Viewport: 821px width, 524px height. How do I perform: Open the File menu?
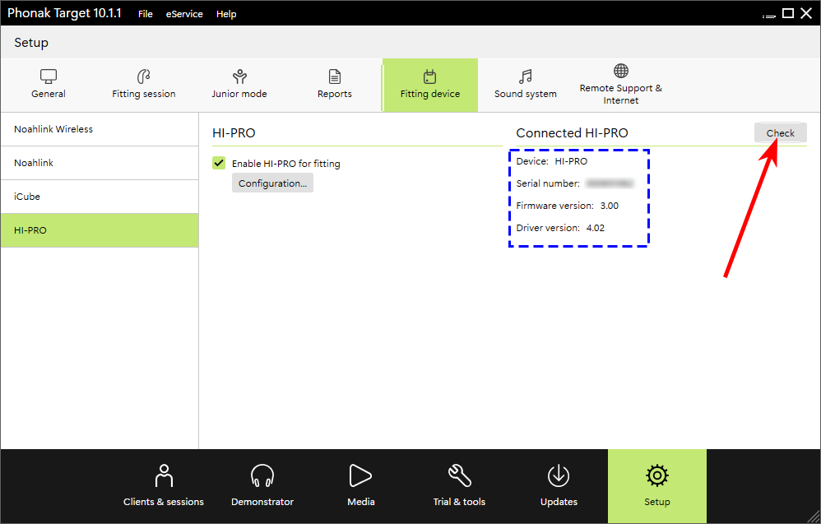click(146, 14)
